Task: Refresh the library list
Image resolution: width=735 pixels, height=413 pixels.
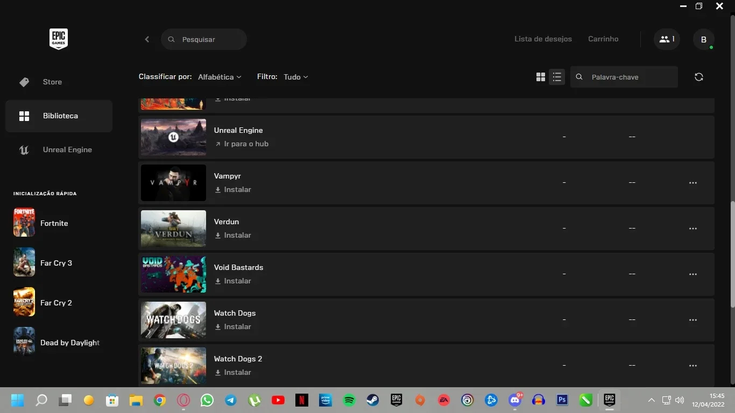Action: click(x=699, y=77)
